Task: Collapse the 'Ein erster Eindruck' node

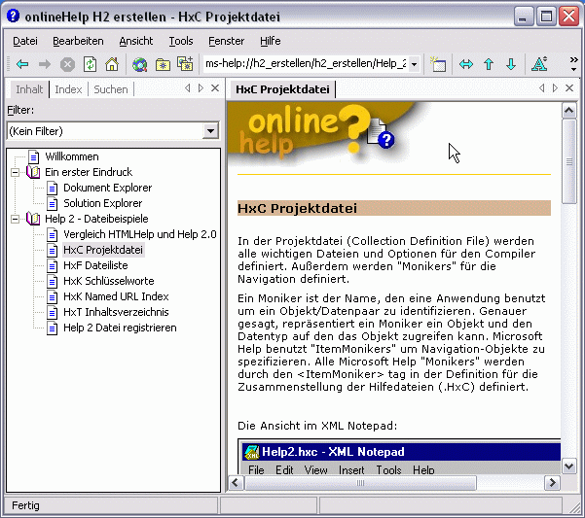Action: pos(16,173)
